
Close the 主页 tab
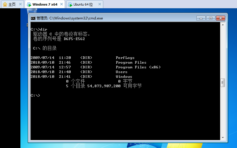(20, 4)
